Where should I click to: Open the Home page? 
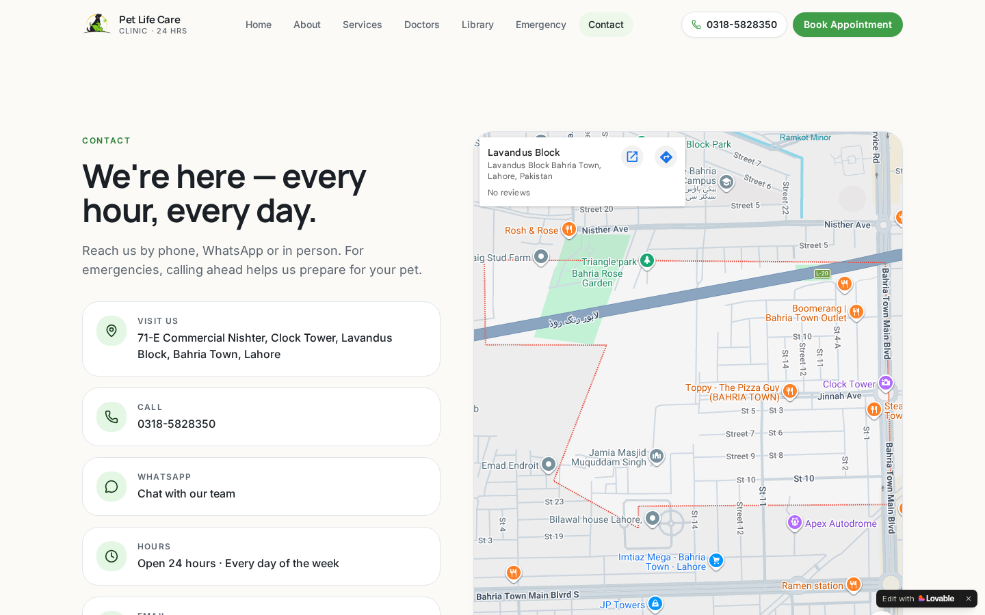coord(259,25)
